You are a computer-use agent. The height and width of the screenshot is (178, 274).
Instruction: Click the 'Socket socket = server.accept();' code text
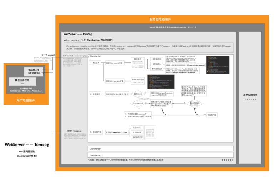point(75,56)
